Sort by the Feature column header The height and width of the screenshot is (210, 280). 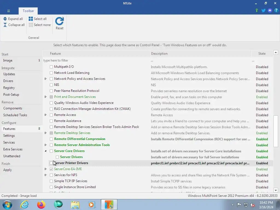(97, 54)
